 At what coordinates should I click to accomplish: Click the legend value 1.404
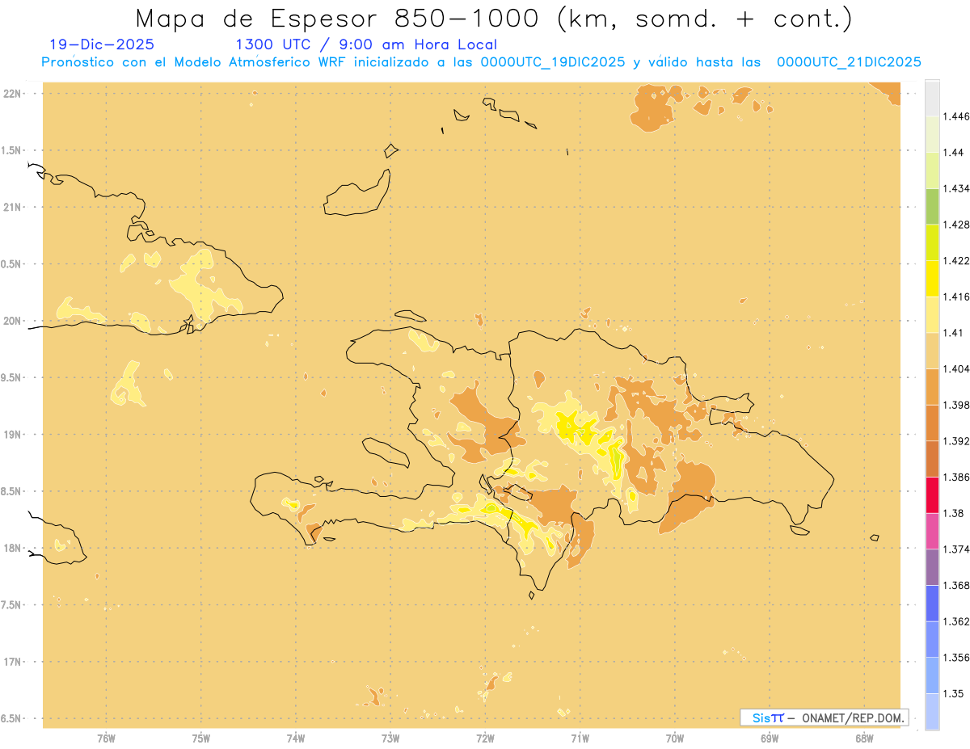pos(957,368)
